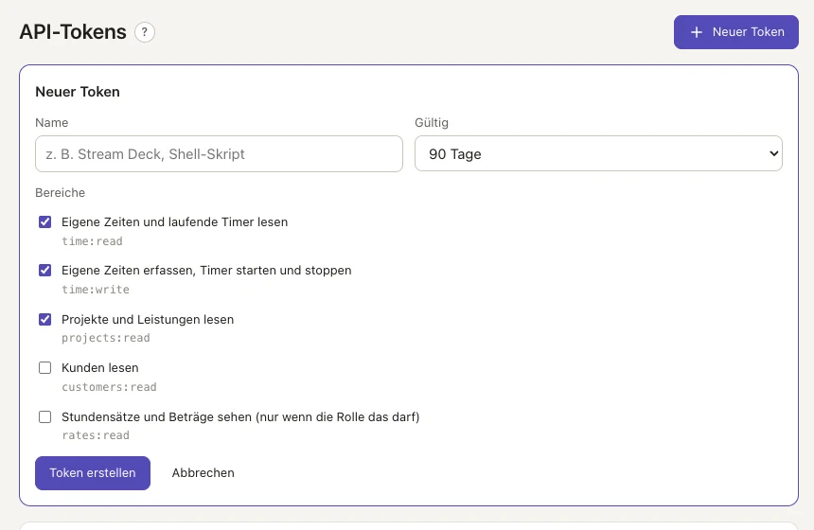Click the Bereiche section label
Image resolution: width=814 pixels, height=530 pixels.
pos(61,192)
